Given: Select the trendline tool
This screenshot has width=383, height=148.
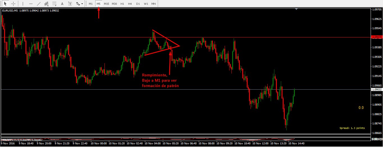Looking at the screenshot, I should tap(38, 4).
